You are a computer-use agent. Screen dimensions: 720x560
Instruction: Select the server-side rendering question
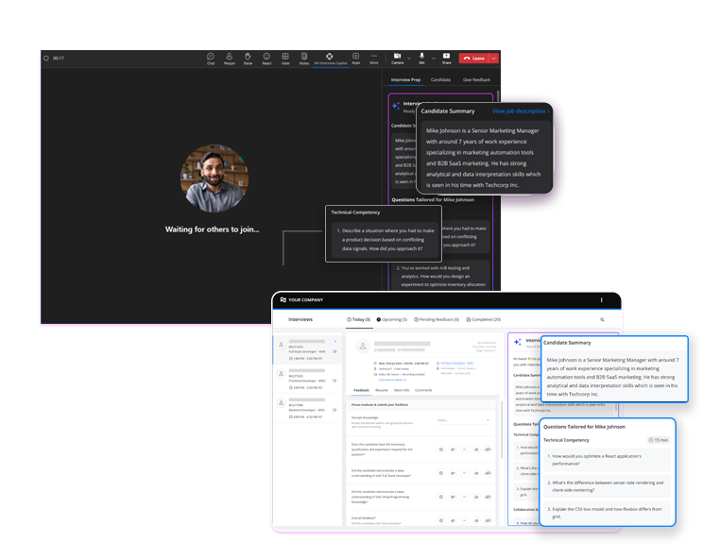(x=607, y=486)
